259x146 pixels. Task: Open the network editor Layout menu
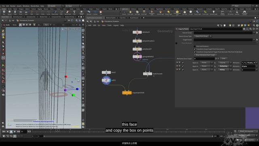click(116, 25)
